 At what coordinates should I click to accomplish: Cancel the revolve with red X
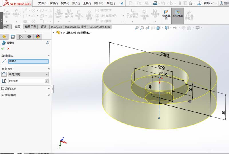(x=9, y=48)
